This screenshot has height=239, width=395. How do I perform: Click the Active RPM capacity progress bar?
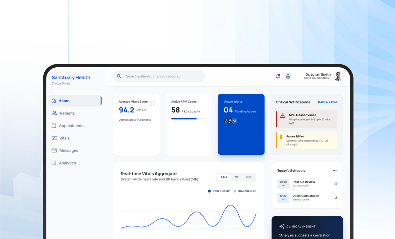(188, 118)
